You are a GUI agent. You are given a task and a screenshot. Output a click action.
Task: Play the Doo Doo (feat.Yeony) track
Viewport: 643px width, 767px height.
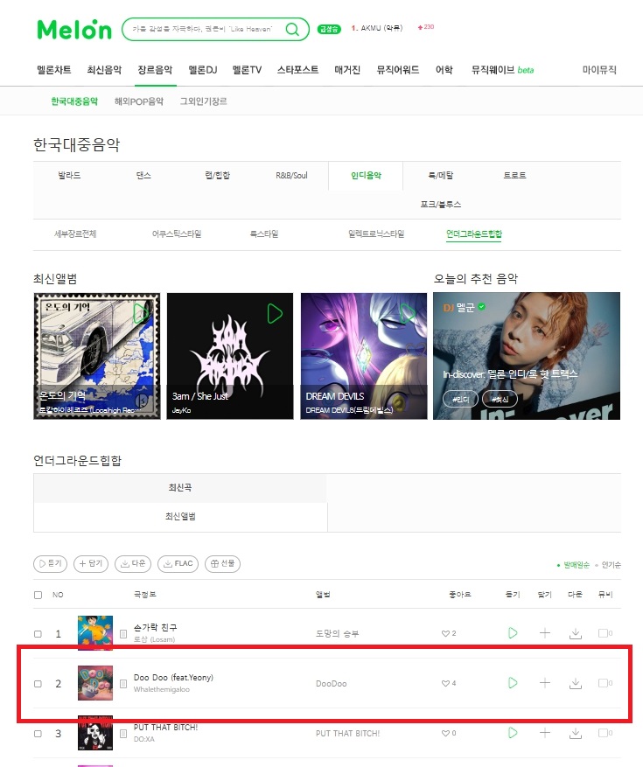513,683
